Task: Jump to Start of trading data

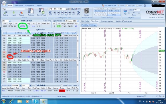Action: click(x=50, y=13)
